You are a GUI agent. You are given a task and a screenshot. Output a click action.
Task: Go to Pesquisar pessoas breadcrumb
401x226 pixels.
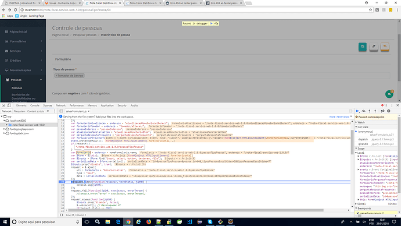[x=85, y=35]
